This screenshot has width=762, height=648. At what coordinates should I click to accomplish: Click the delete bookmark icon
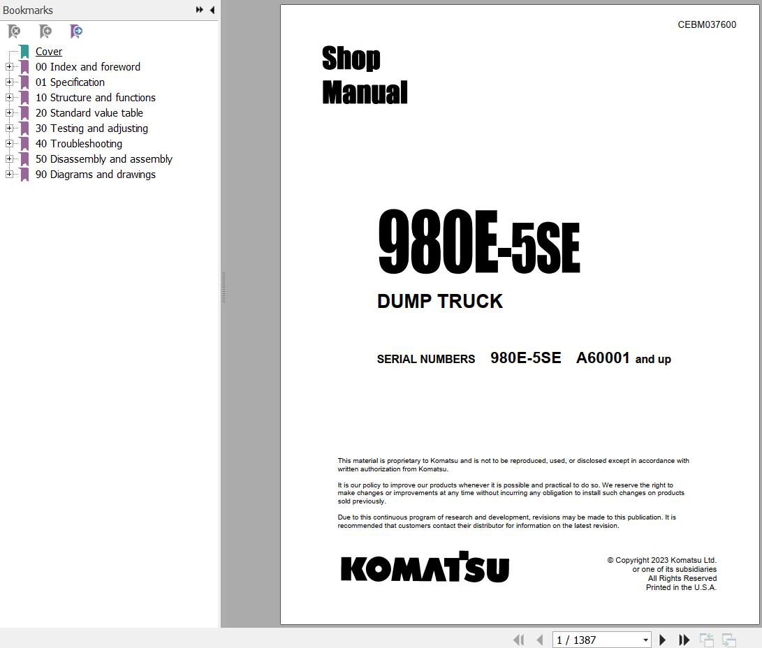(14, 31)
